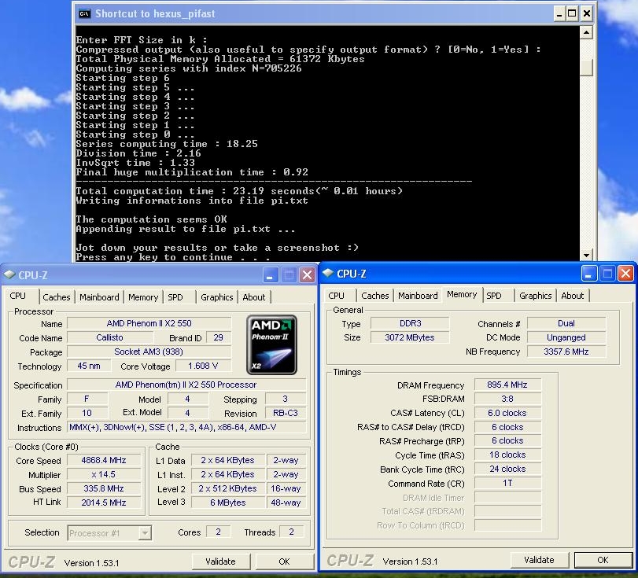This screenshot has height=578, width=638.
Task: Maximize the hexus_pifast console window
Action: 571,13
